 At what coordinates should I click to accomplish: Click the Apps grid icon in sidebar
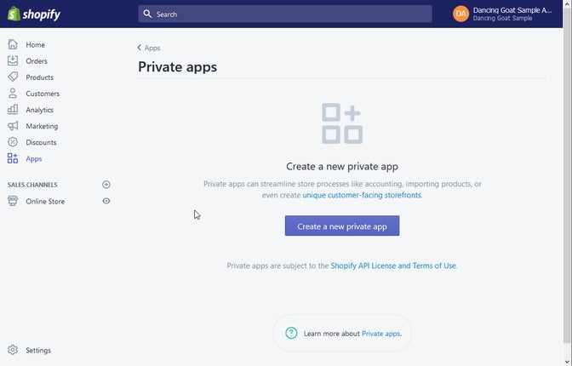[13, 158]
